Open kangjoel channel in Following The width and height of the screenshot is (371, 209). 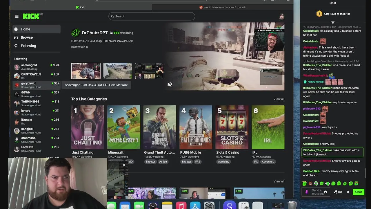point(37,130)
